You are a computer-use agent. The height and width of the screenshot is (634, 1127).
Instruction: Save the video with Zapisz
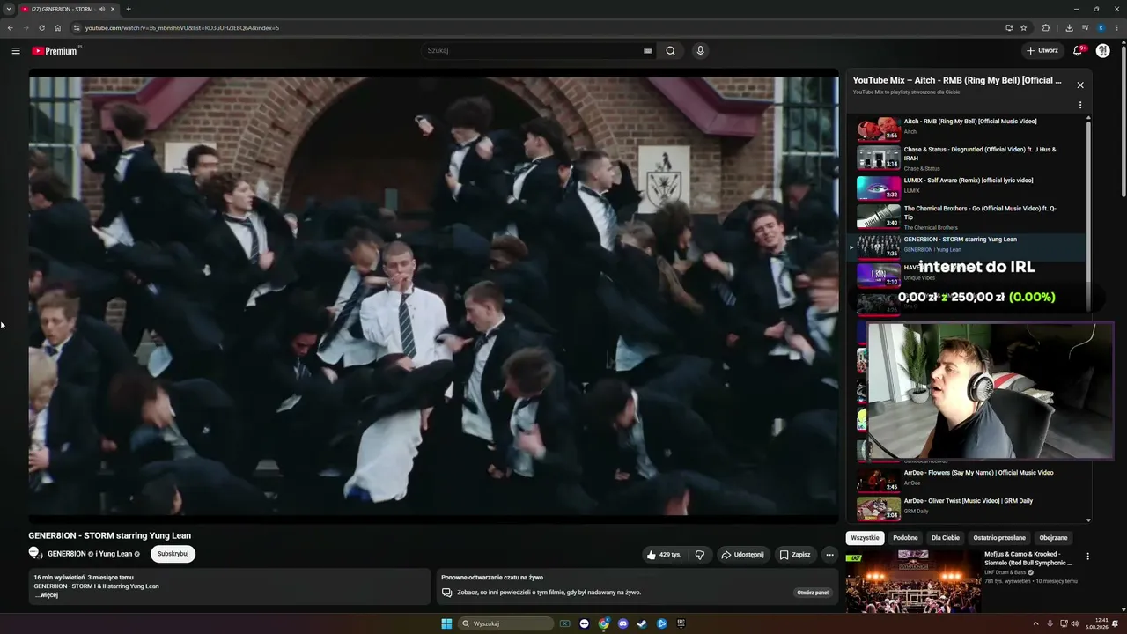(795, 555)
